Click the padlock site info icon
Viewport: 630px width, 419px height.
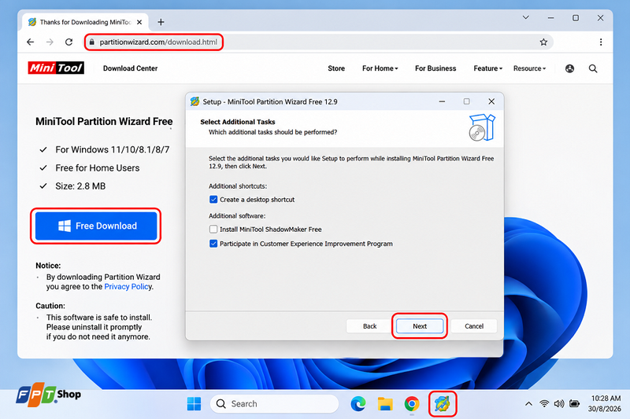pyautogui.click(x=92, y=42)
